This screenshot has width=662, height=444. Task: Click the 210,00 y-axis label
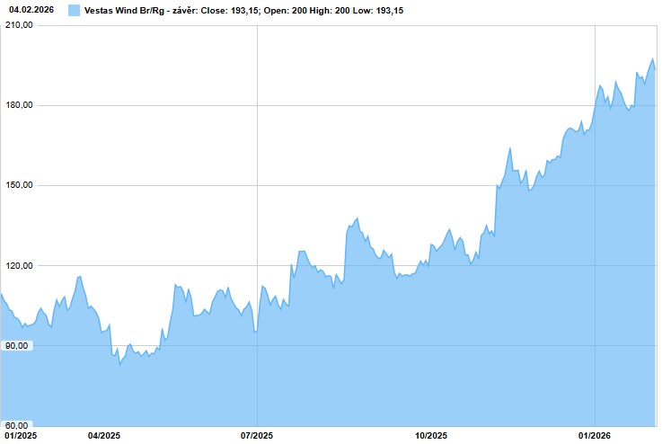(x=18, y=25)
